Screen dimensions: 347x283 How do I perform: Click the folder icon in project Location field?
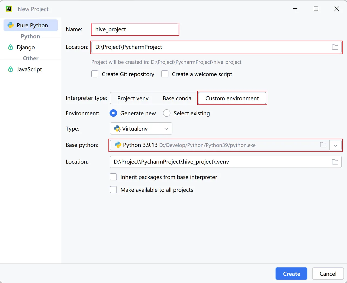point(335,47)
